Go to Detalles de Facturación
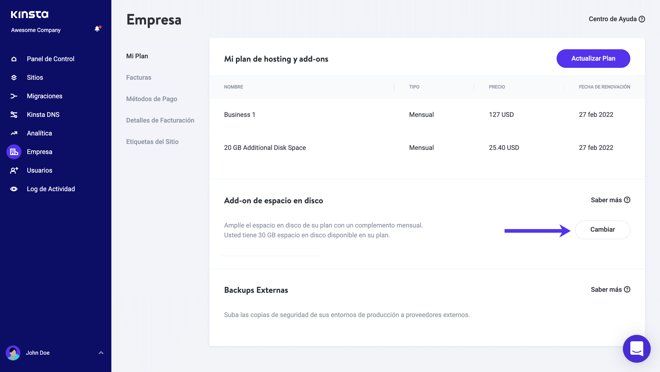The width and height of the screenshot is (660, 372). pyautogui.click(x=160, y=120)
